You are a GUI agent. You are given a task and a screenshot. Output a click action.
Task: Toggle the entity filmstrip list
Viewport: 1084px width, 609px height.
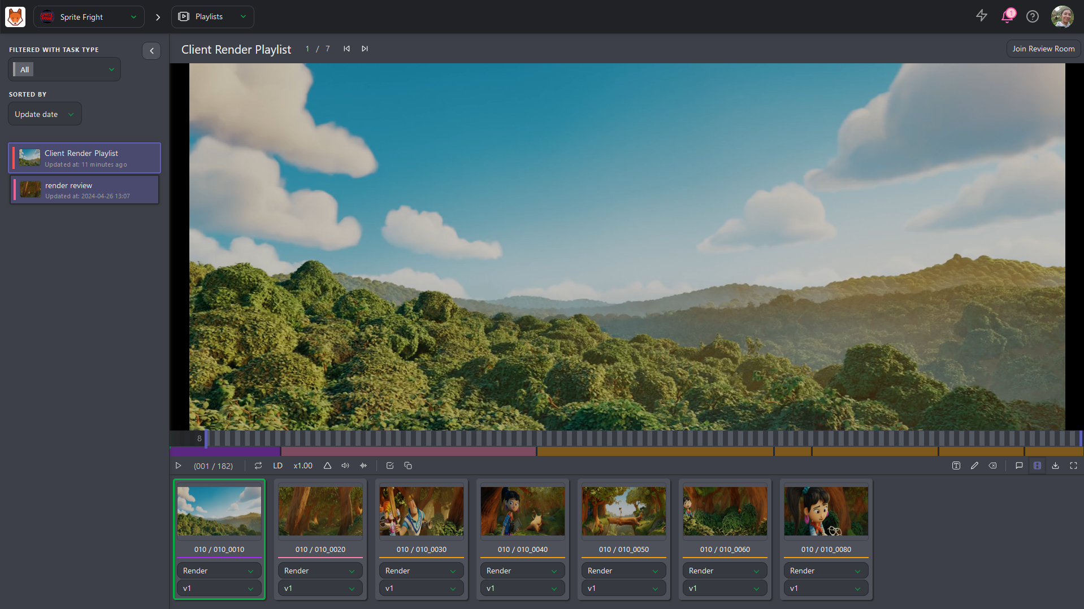pyautogui.click(x=1037, y=466)
